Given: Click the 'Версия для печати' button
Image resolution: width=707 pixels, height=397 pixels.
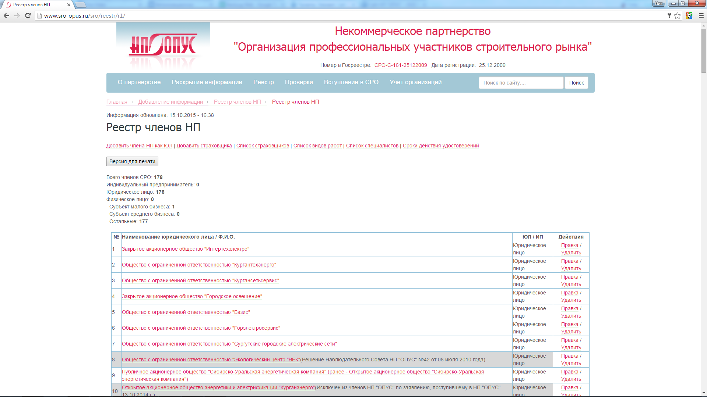Looking at the screenshot, I should point(132,161).
